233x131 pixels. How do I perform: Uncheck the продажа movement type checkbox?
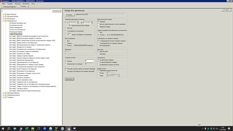[98, 21]
